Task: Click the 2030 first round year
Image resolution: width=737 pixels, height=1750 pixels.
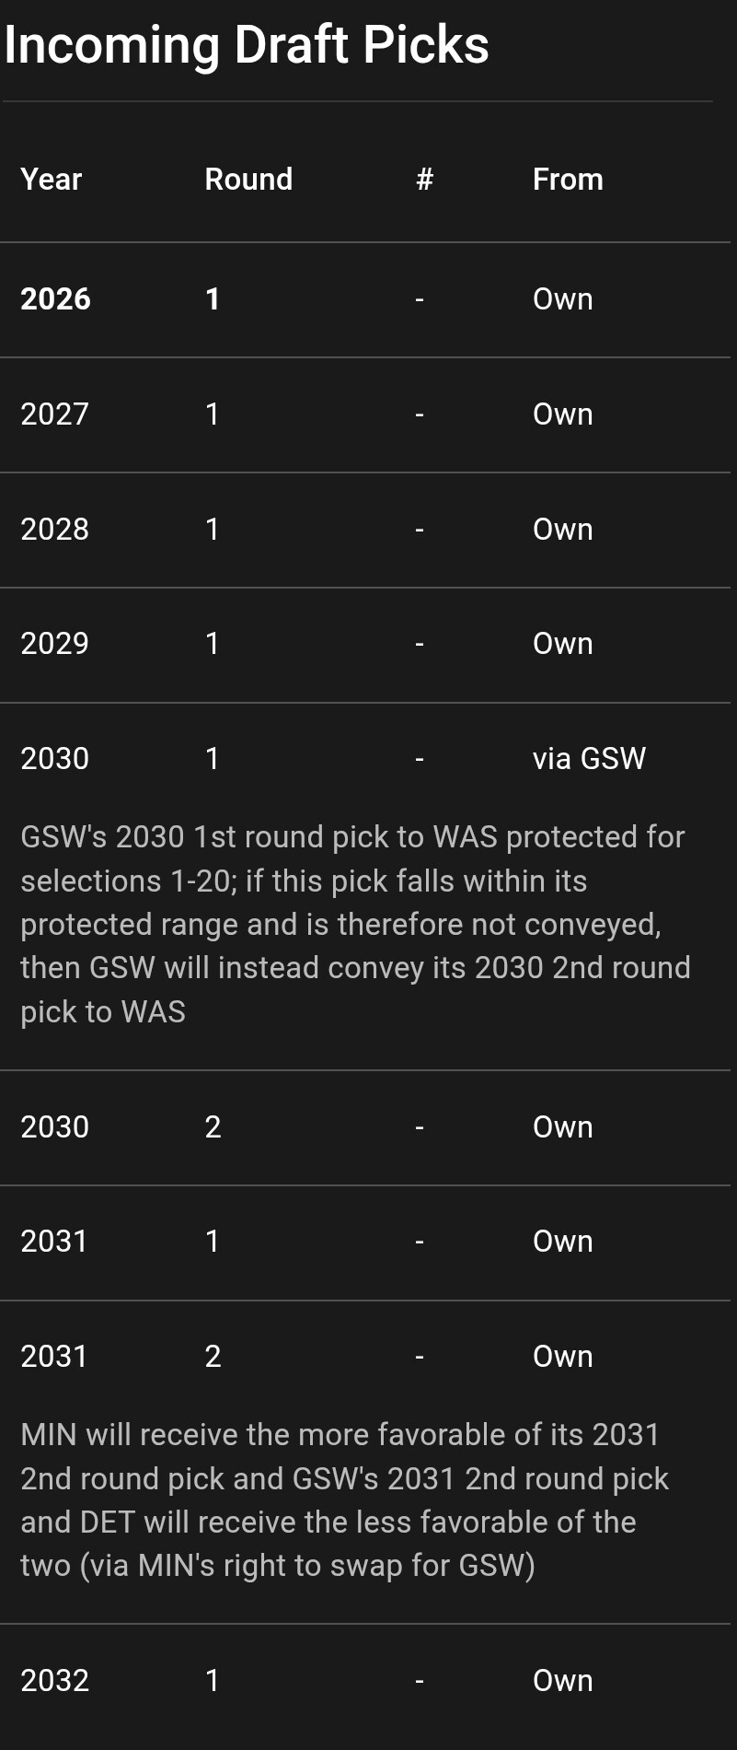Action: pos(54,759)
